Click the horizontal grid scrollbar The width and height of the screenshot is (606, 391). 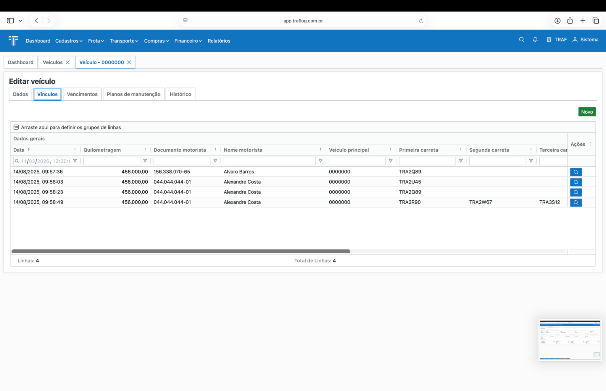[180, 251]
